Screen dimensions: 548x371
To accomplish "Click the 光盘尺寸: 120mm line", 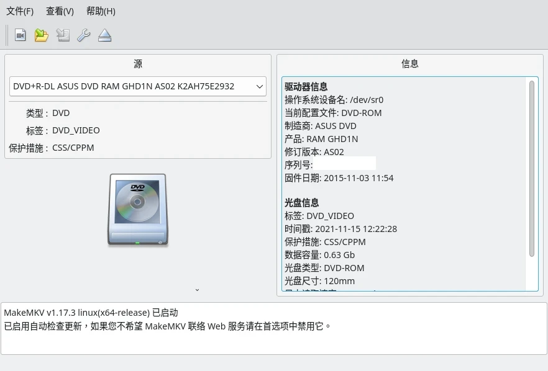I will [x=319, y=281].
